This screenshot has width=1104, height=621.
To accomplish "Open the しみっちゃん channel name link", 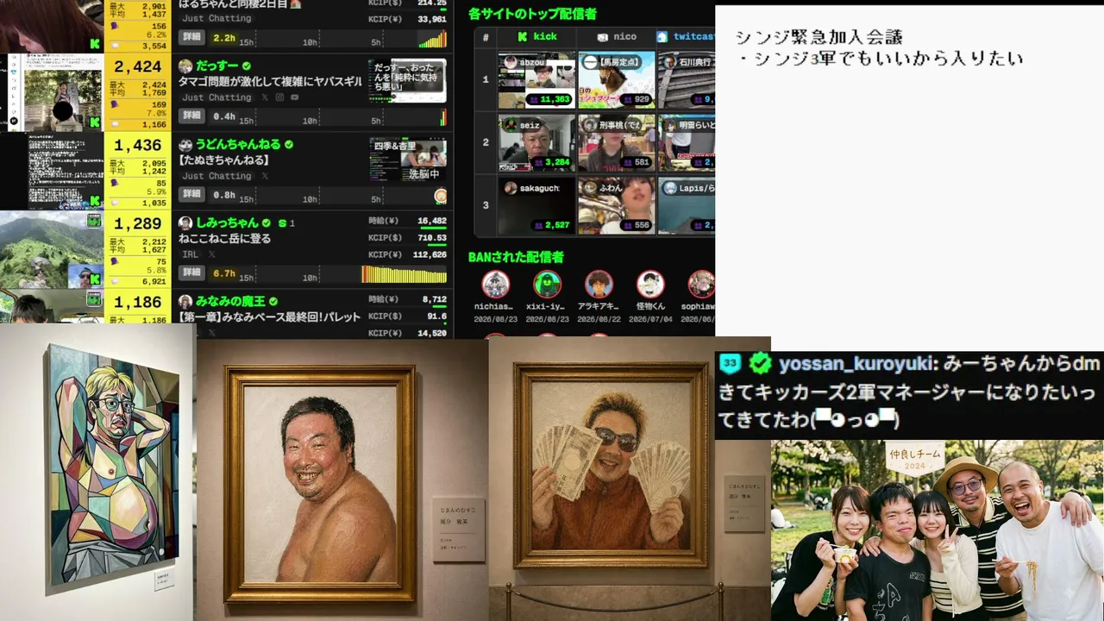I will tap(227, 223).
